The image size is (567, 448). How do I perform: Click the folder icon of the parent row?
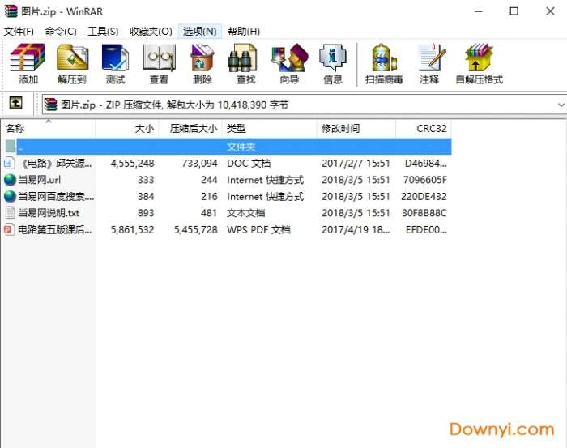11,147
